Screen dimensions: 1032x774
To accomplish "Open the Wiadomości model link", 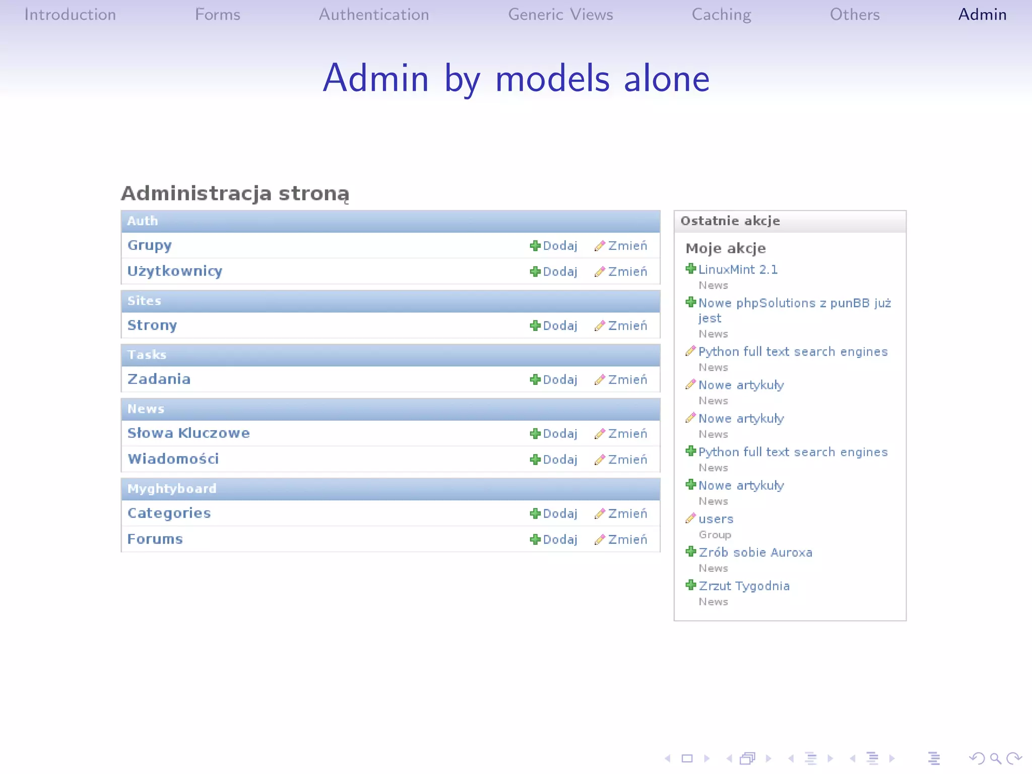I will (x=173, y=459).
